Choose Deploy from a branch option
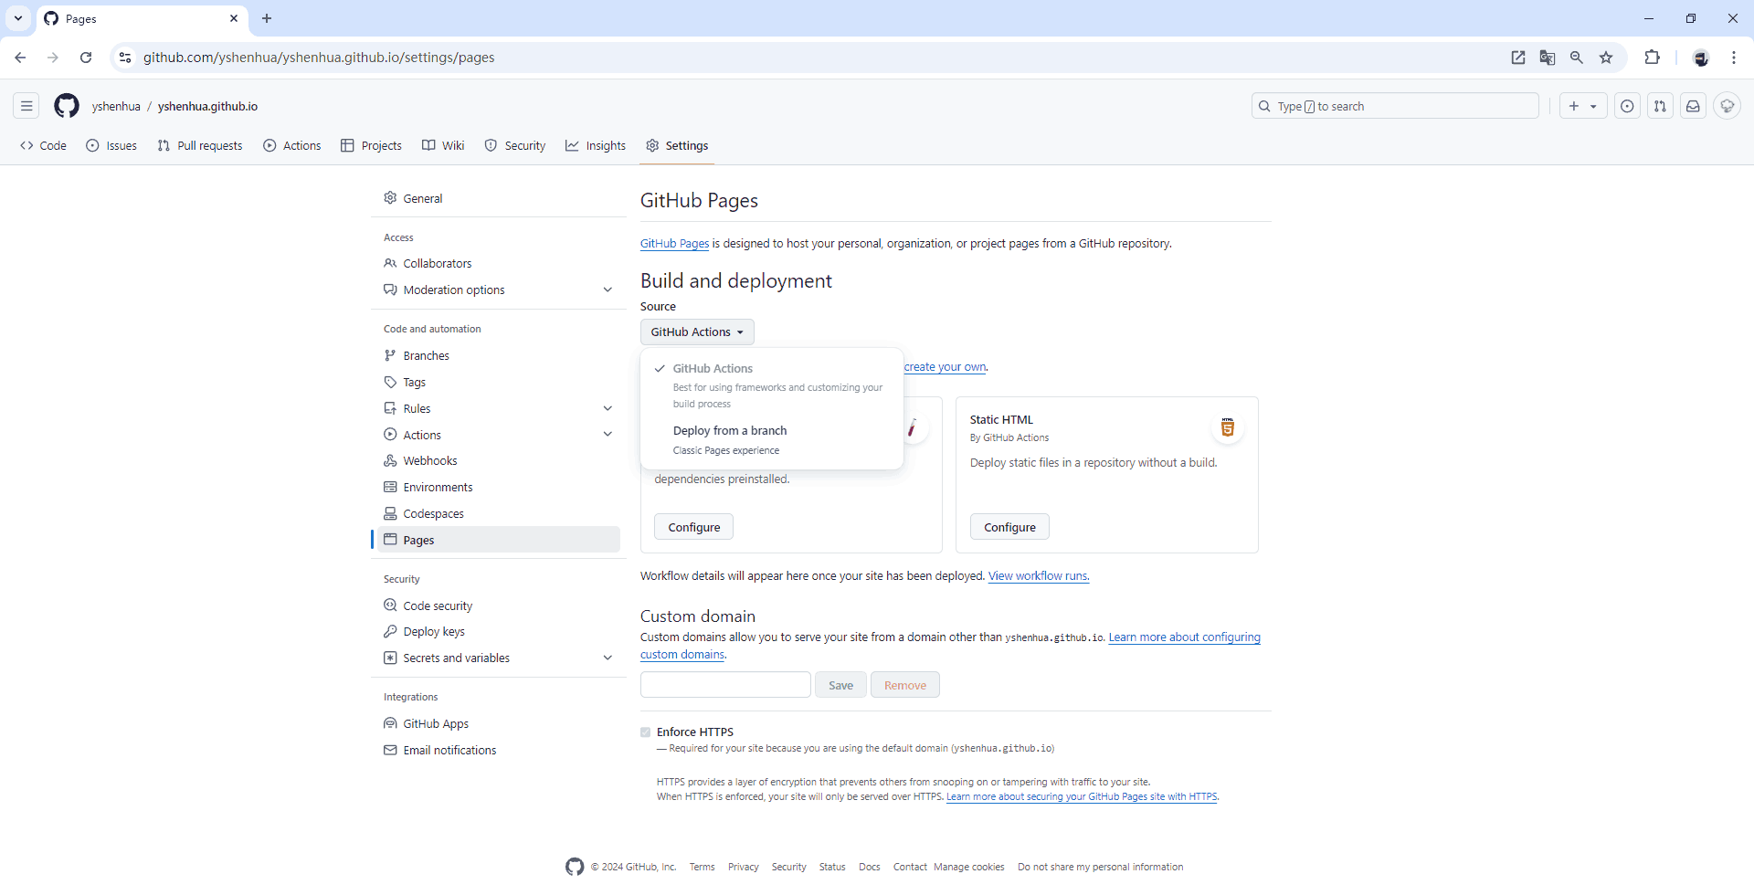Viewport: 1754px width, 895px height. coord(729,431)
